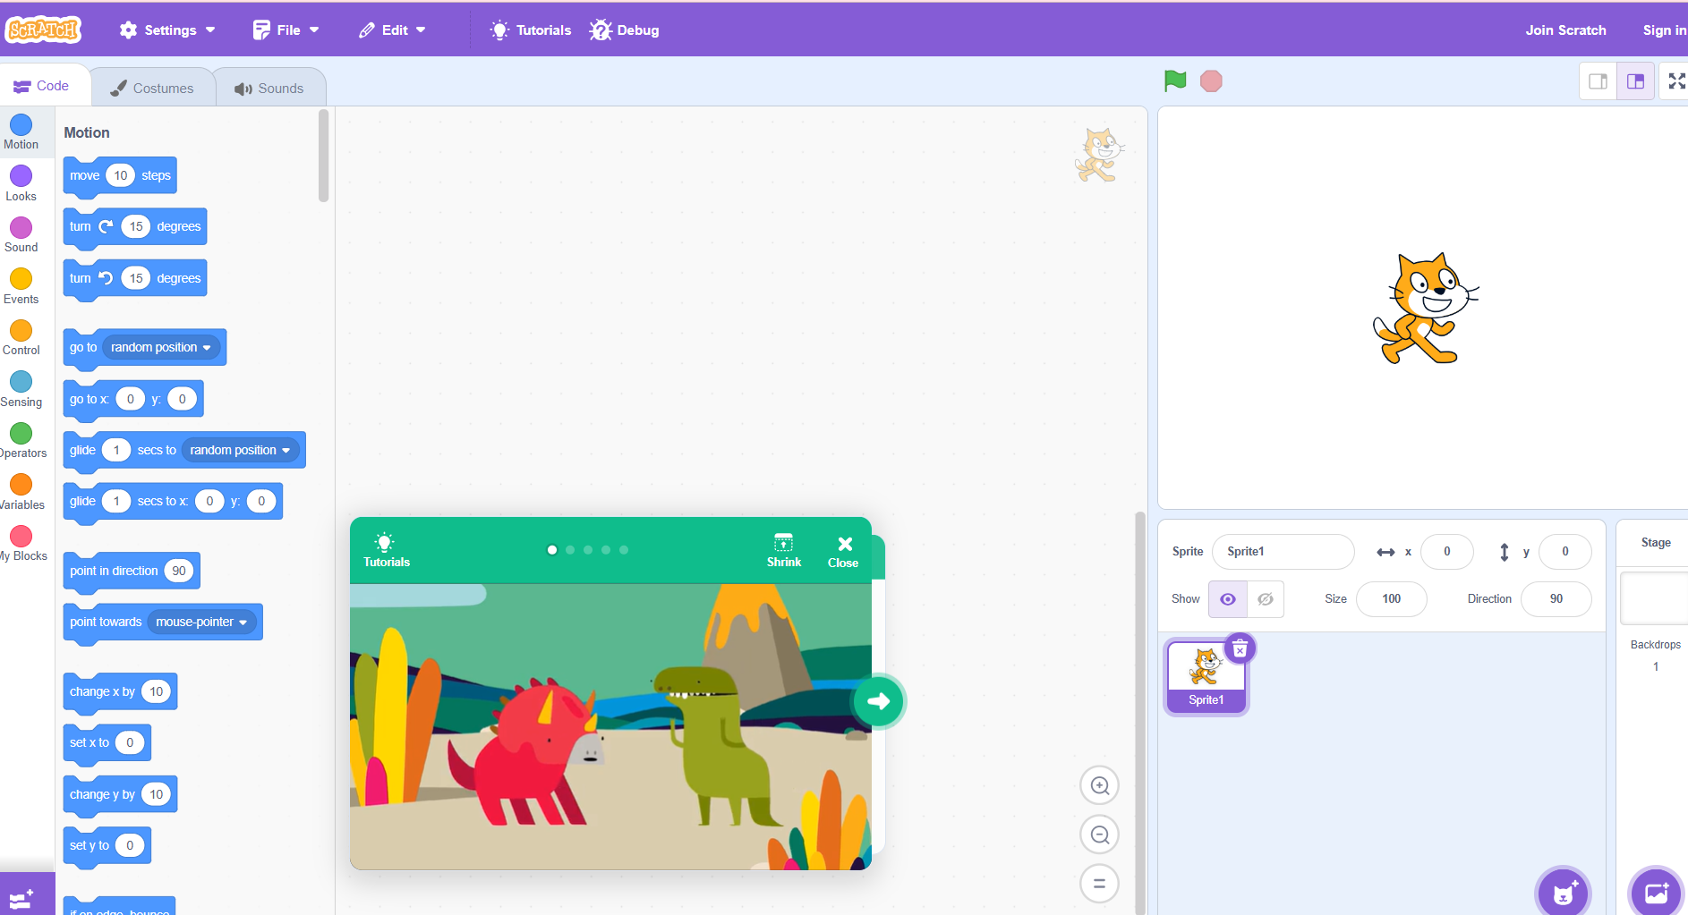The width and height of the screenshot is (1688, 915).
Task: Select the Events block category
Action: pos(21,284)
